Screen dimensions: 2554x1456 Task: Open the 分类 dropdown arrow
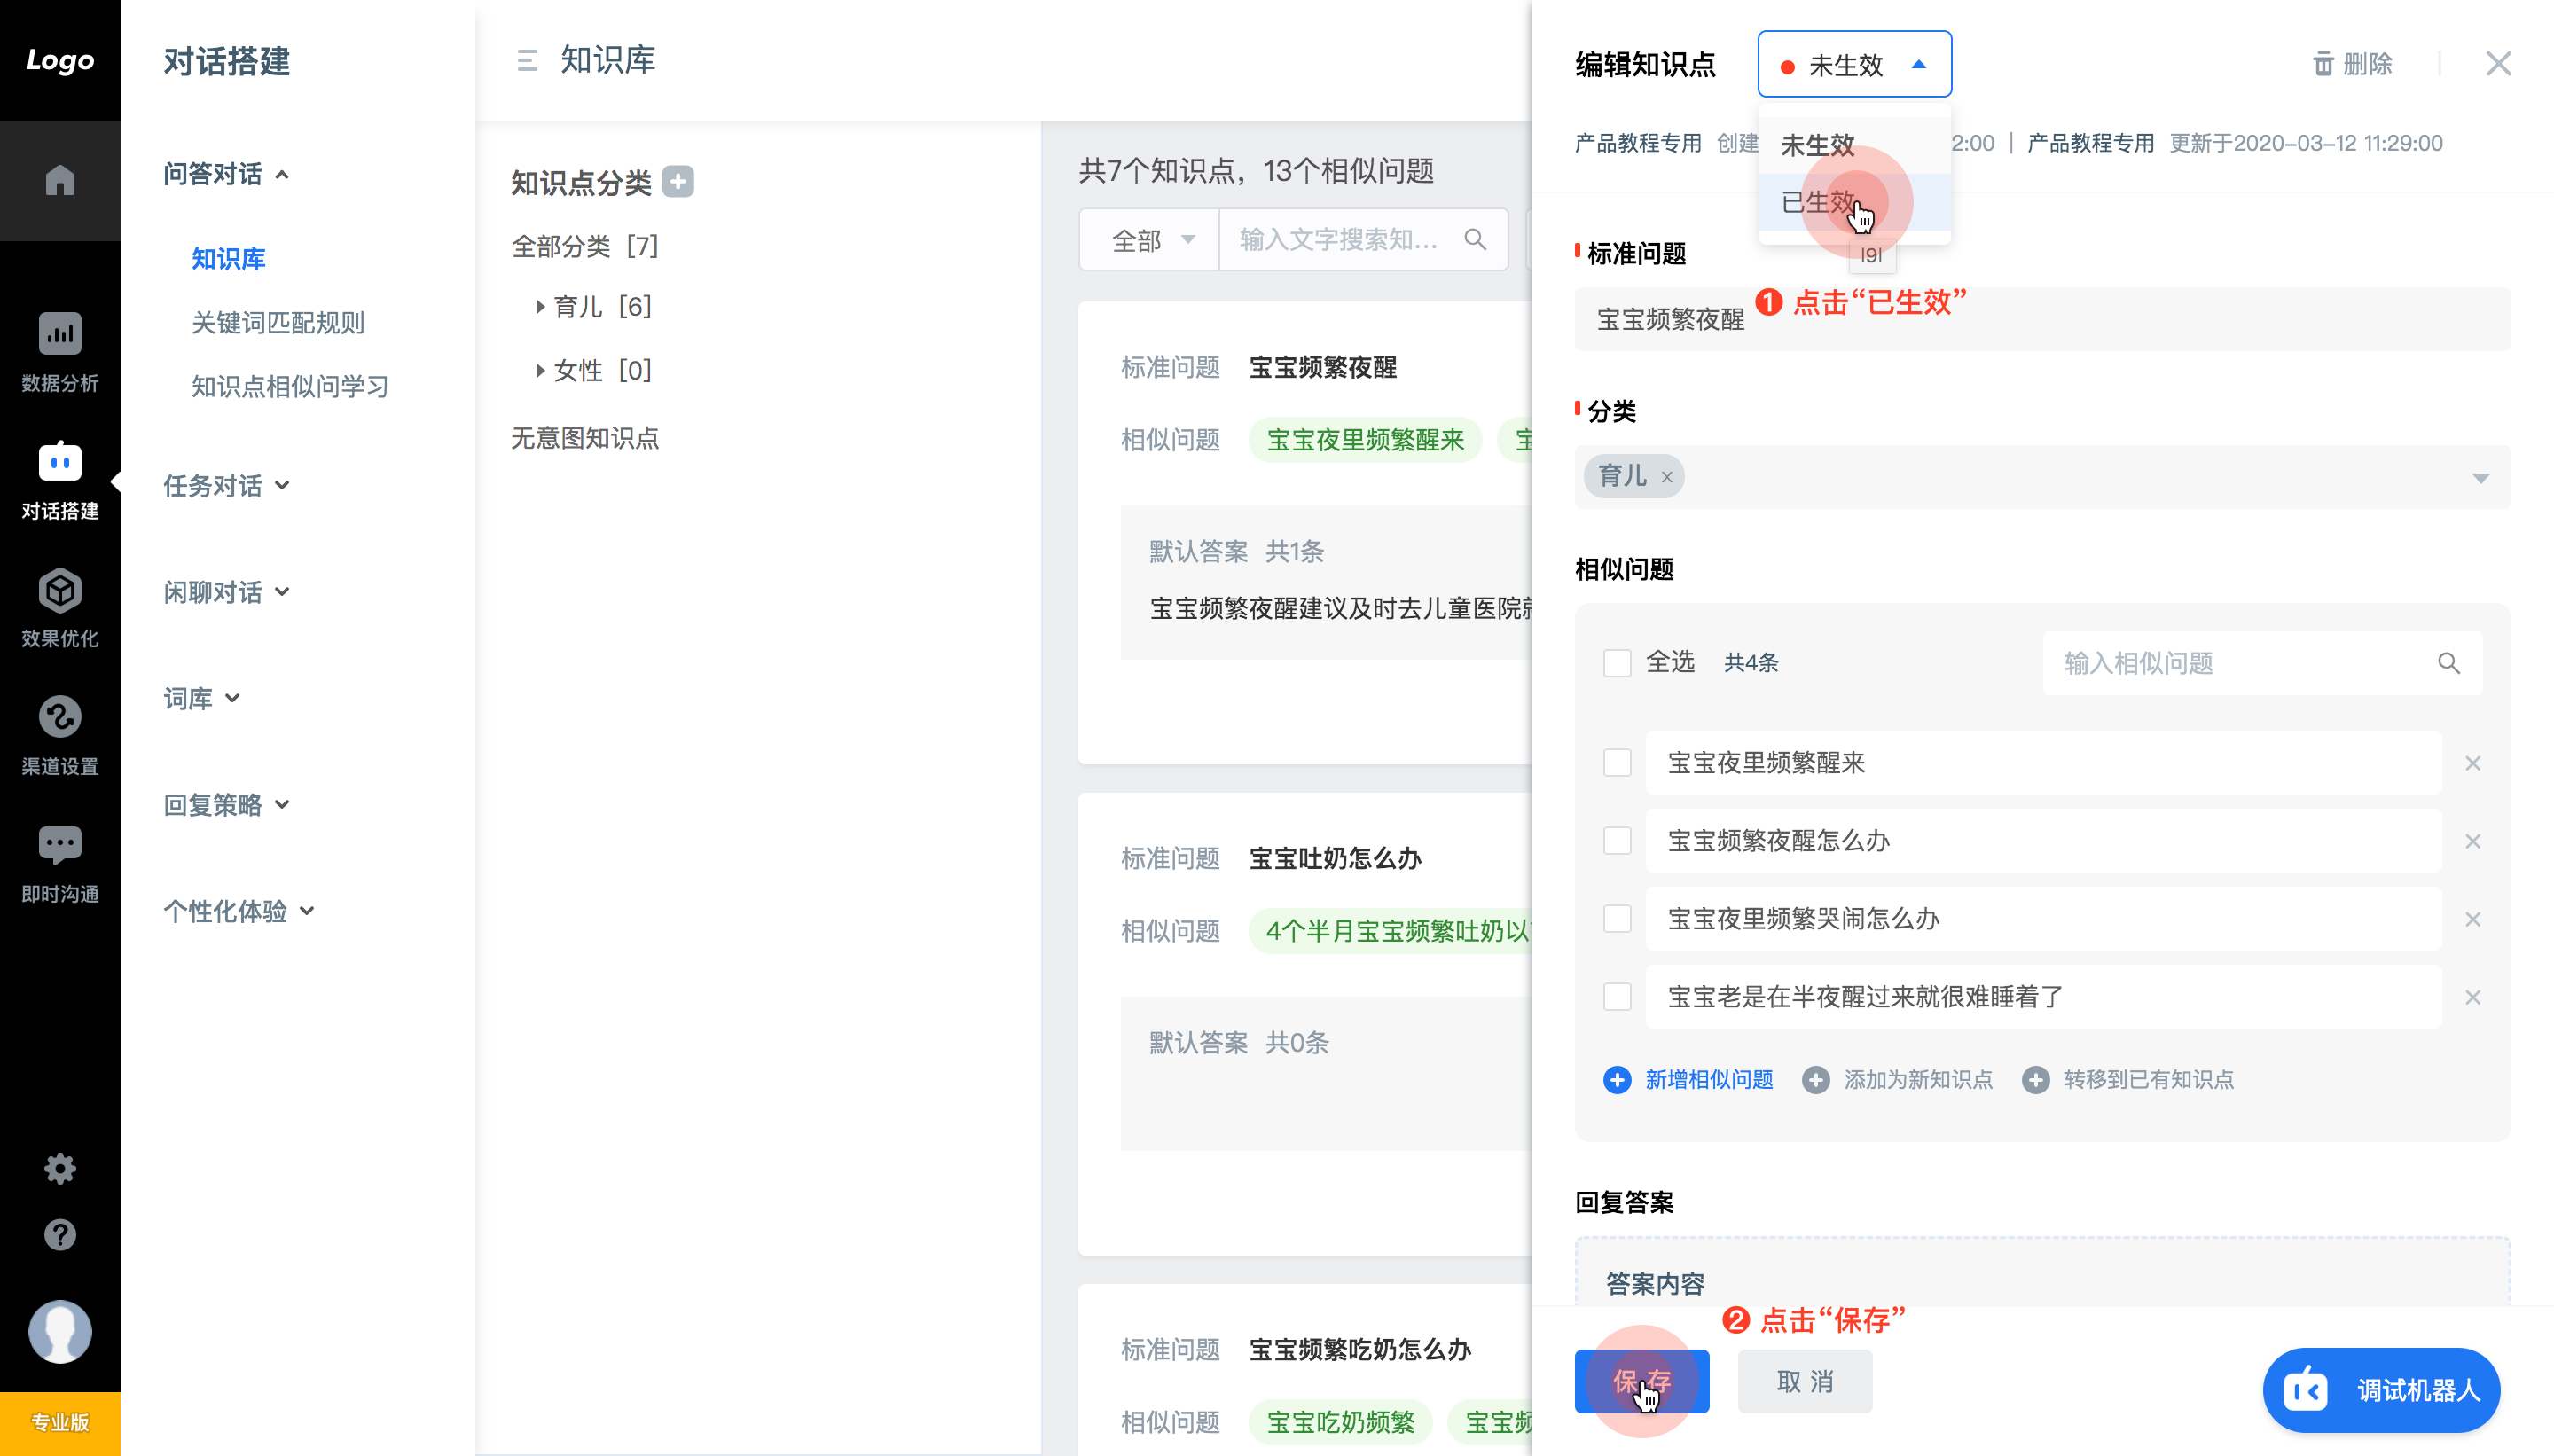coord(2481,478)
